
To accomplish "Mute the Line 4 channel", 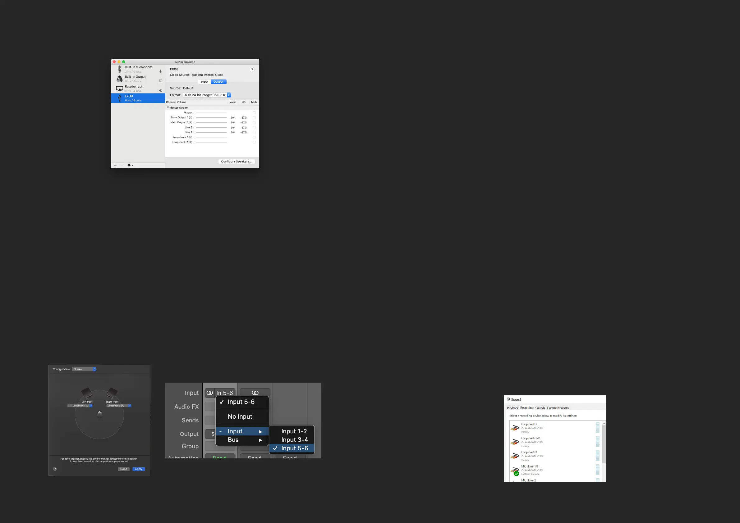I will pos(254,132).
